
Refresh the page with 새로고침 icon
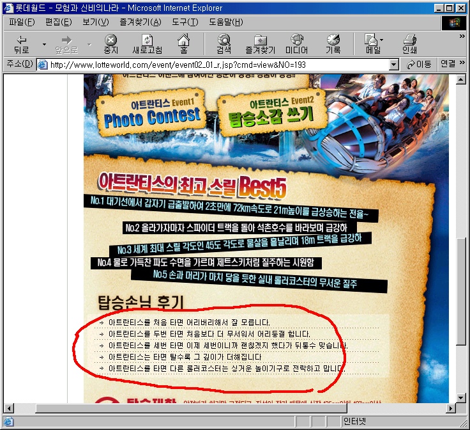147,44
